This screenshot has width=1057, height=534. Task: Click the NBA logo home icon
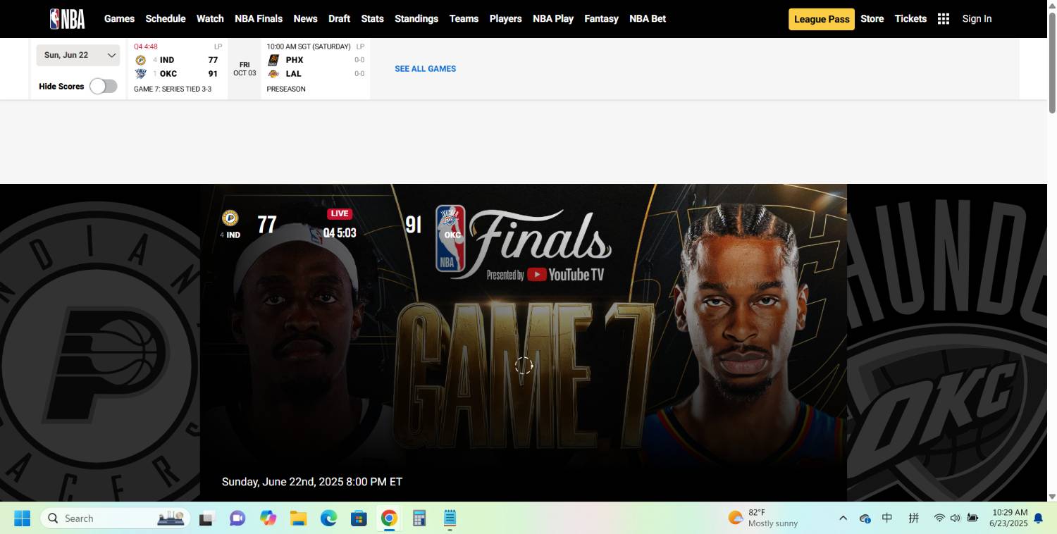[68, 19]
